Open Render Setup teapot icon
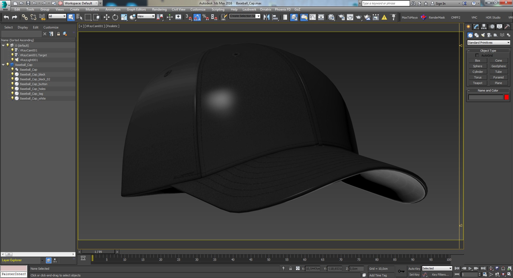 (x=341, y=17)
